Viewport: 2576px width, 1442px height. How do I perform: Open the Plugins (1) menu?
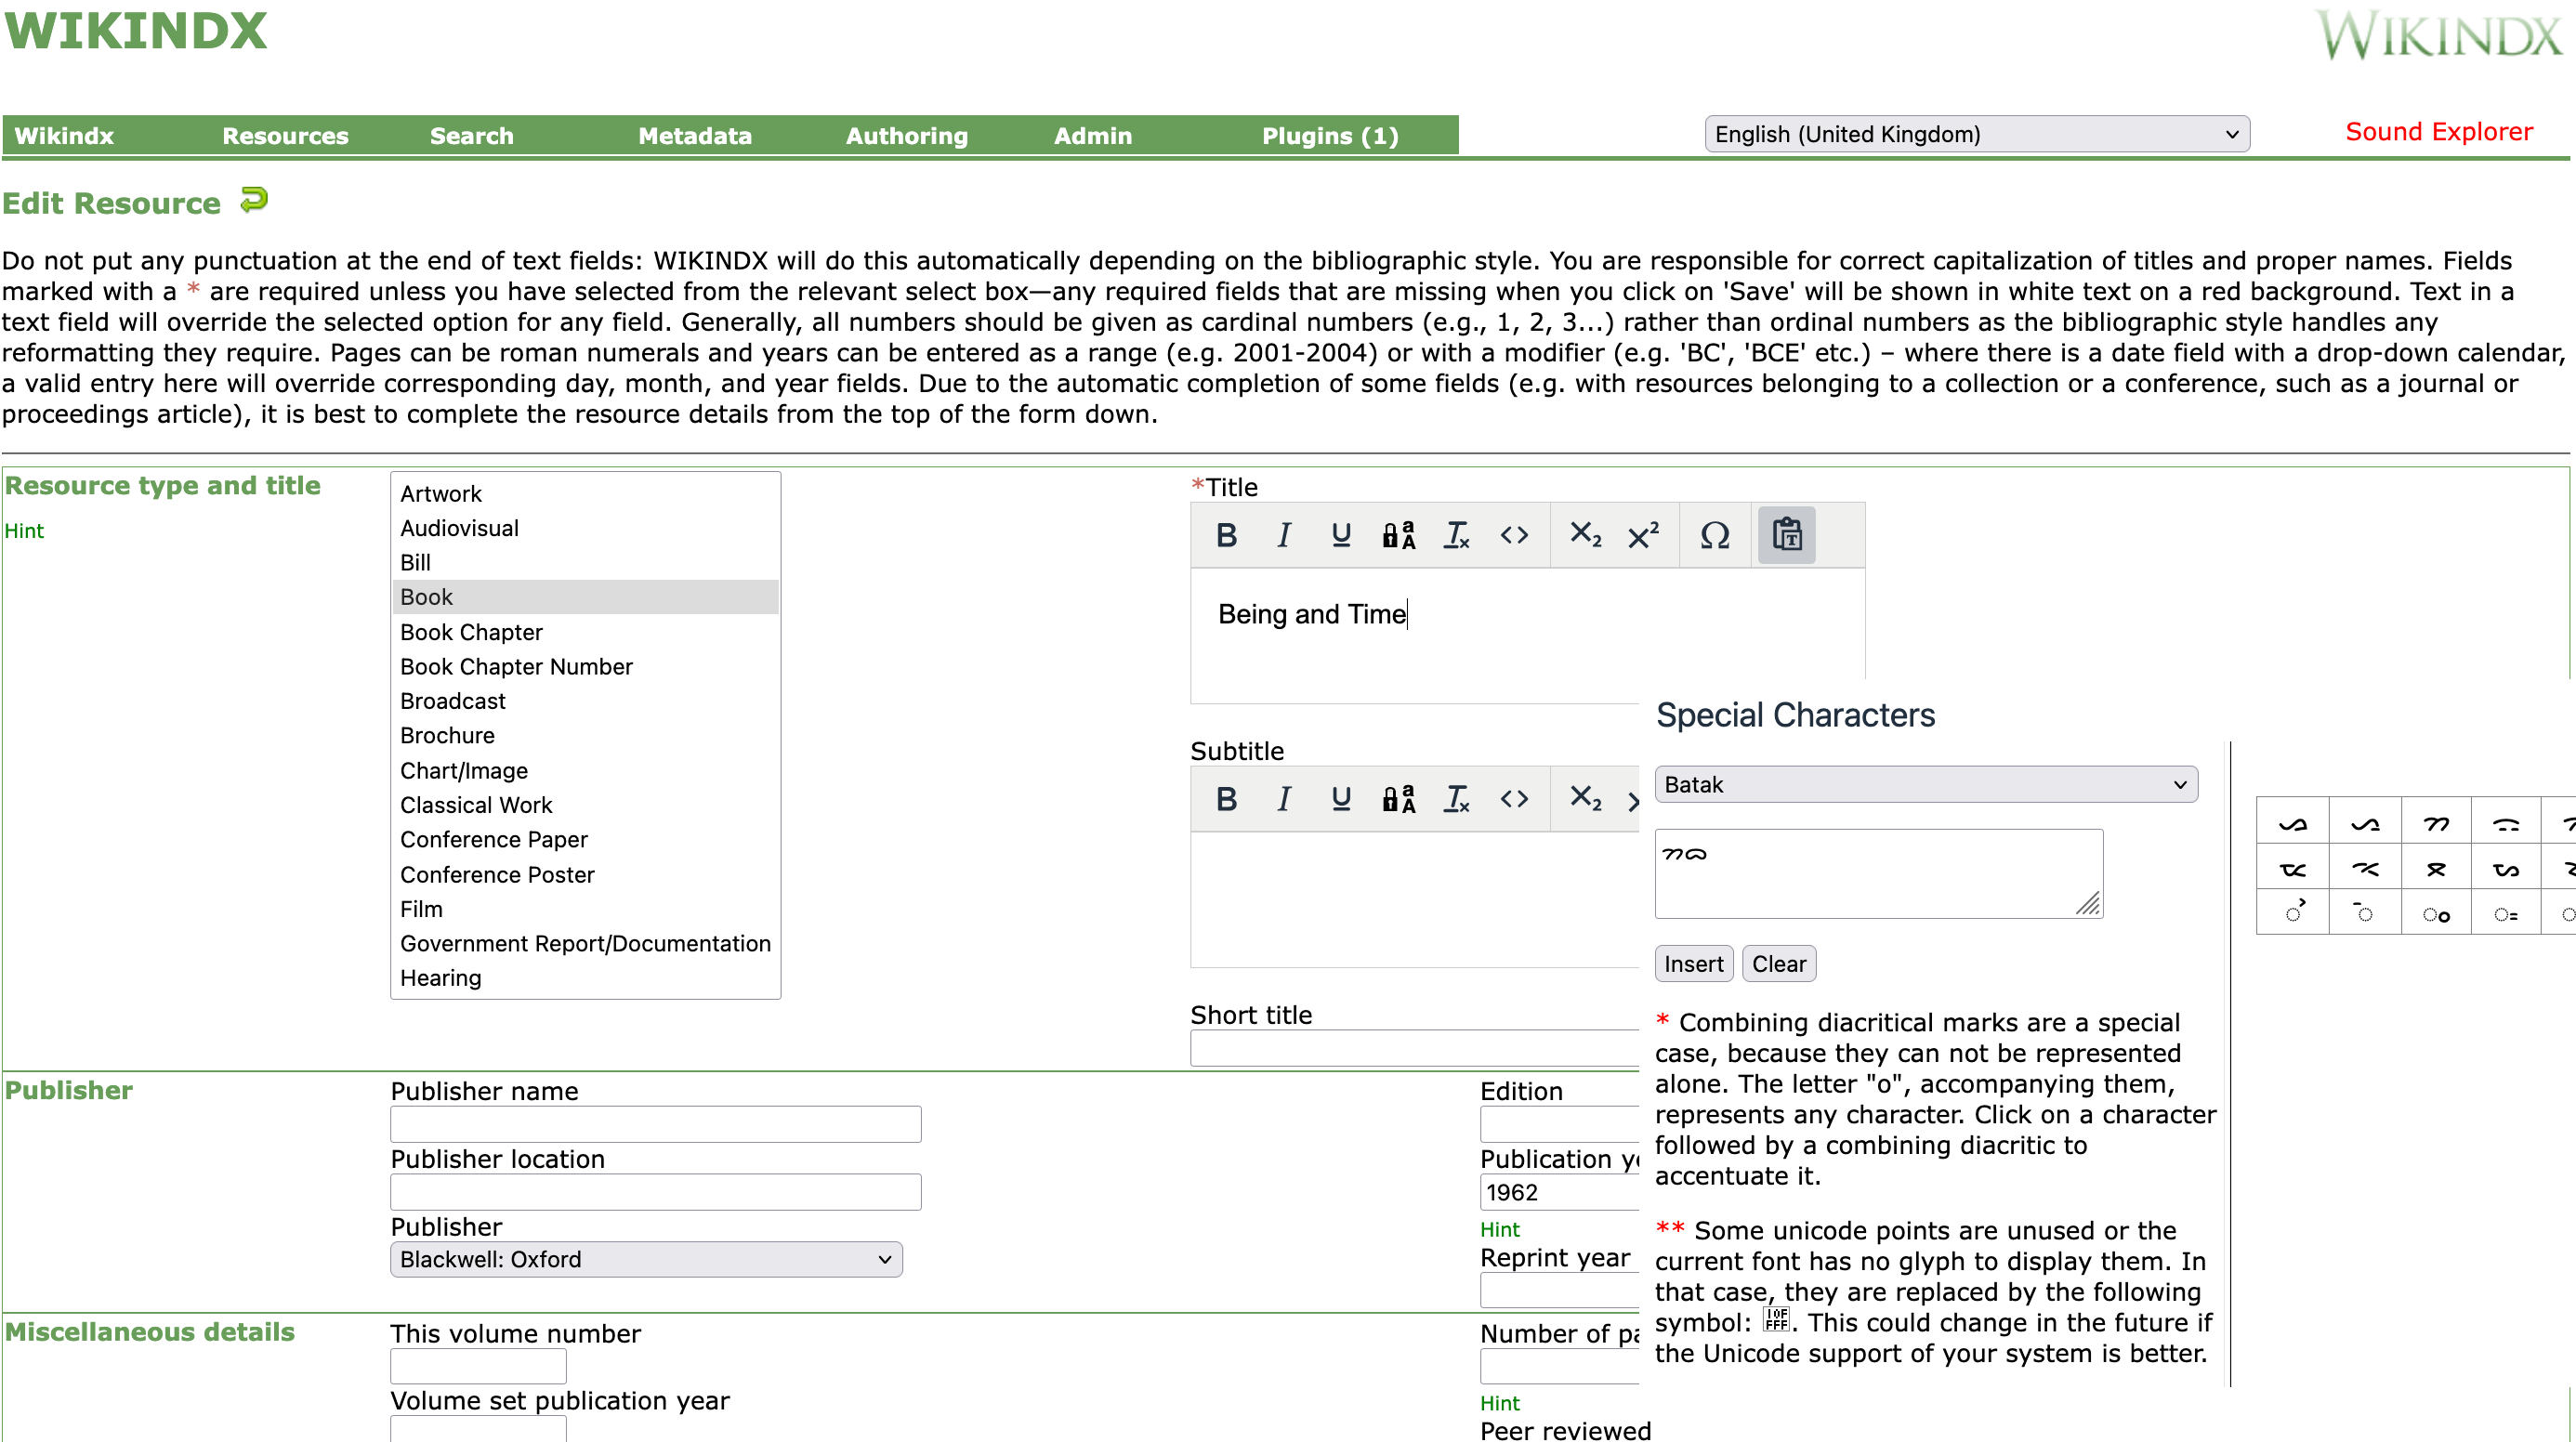pos(1329,136)
